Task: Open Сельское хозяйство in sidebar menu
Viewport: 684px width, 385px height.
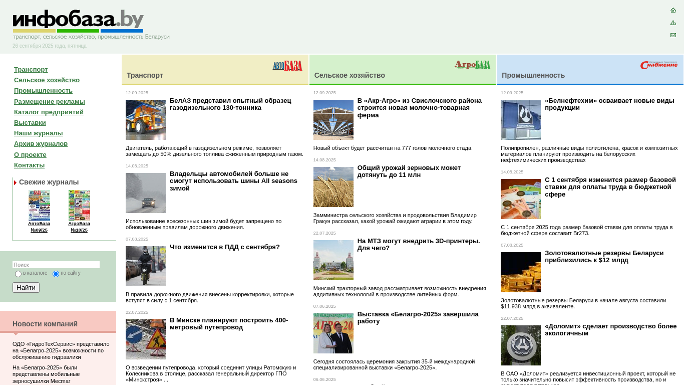Action: pyautogui.click(x=47, y=80)
